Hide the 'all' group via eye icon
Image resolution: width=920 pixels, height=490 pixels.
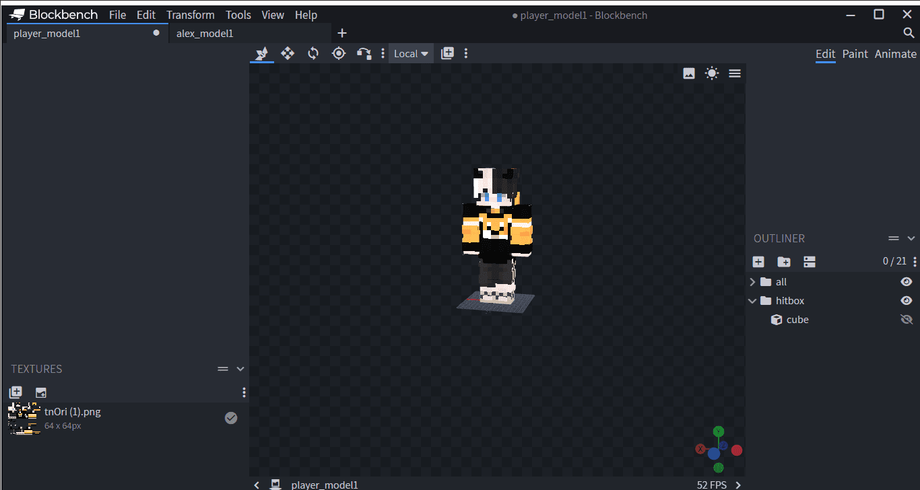tap(907, 282)
